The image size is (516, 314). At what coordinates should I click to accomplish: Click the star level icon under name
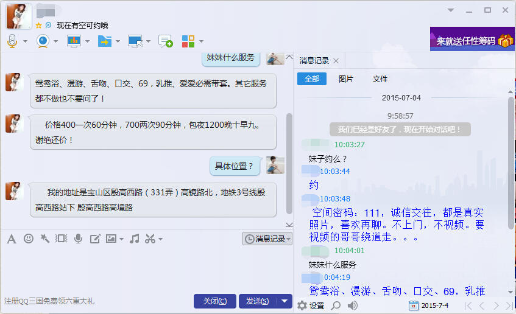click(x=38, y=26)
